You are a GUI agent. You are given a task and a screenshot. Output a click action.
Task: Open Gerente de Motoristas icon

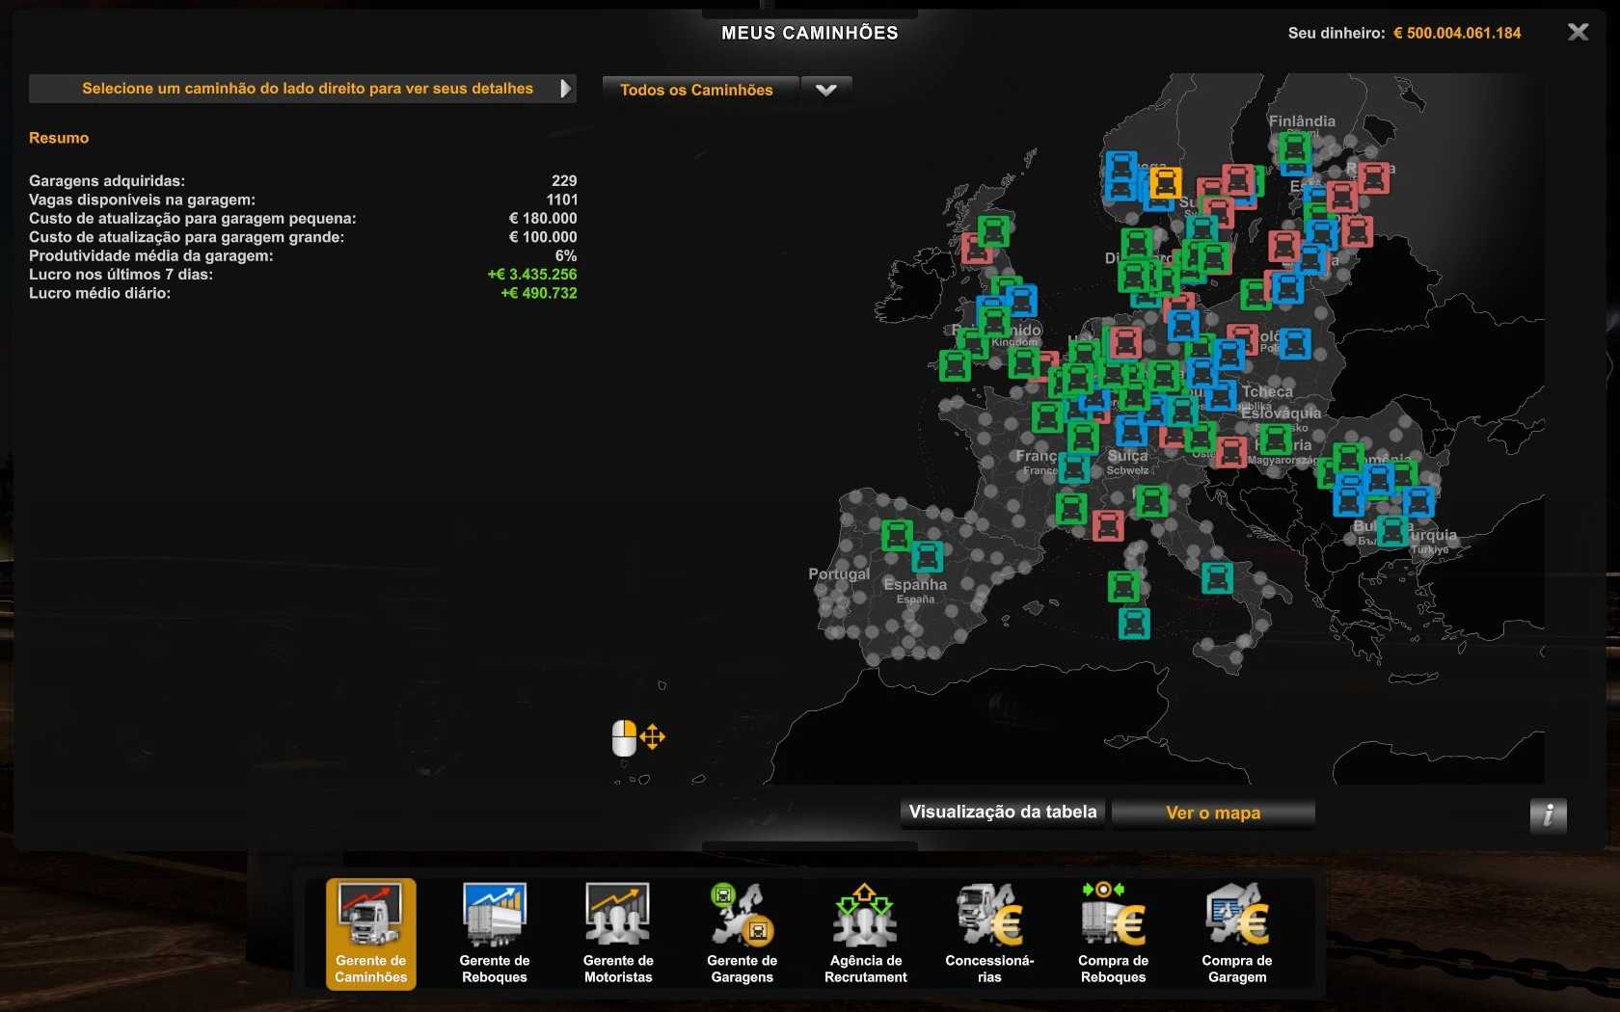617,932
